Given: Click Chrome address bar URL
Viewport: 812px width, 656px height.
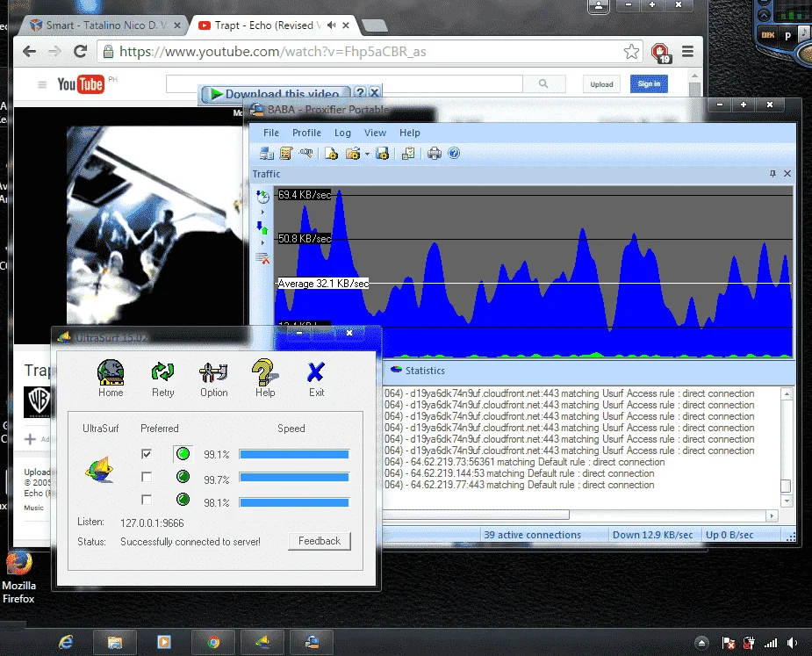Looking at the screenshot, I should (x=272, y=52).
